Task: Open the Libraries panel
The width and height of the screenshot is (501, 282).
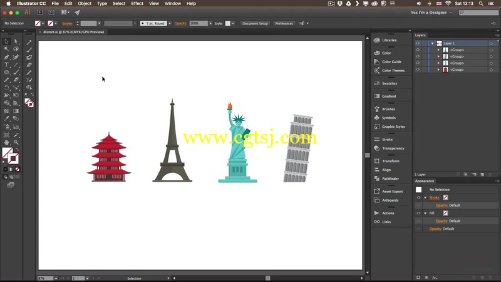Action: pos(385,40)
